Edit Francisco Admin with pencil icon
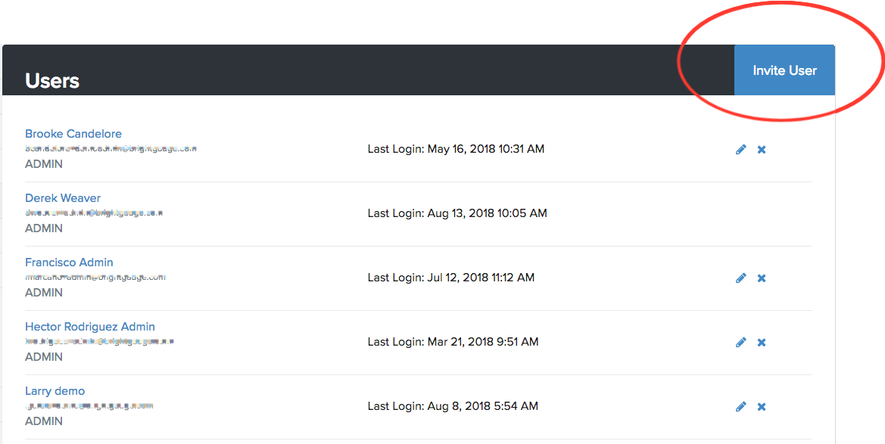885x444 pixels. [741, 278]
